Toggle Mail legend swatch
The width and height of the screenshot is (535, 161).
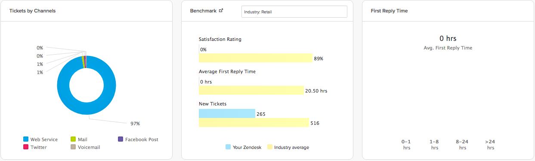coord(73,139)
